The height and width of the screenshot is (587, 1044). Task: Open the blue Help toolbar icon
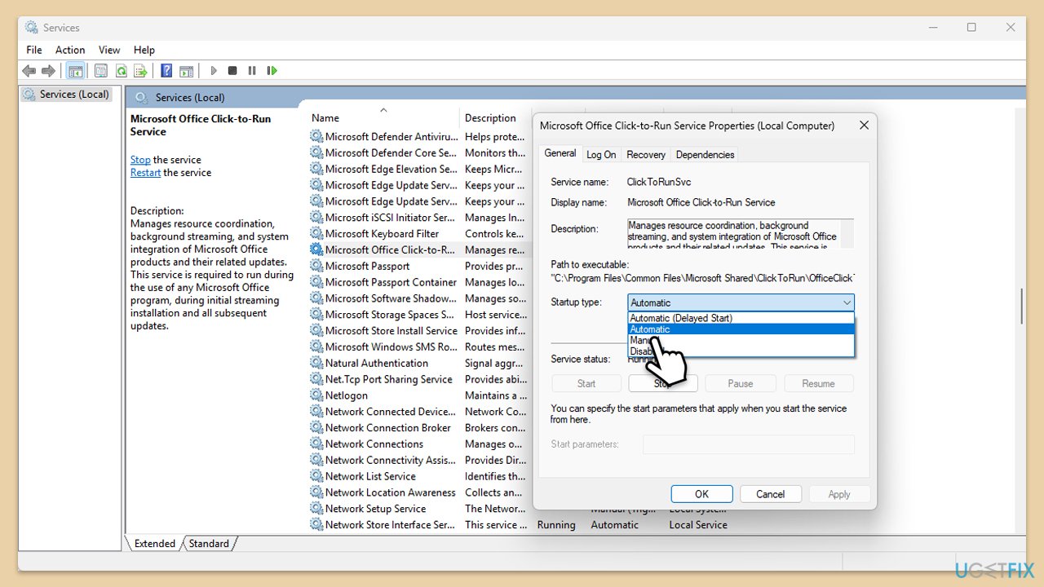[166, 71]
